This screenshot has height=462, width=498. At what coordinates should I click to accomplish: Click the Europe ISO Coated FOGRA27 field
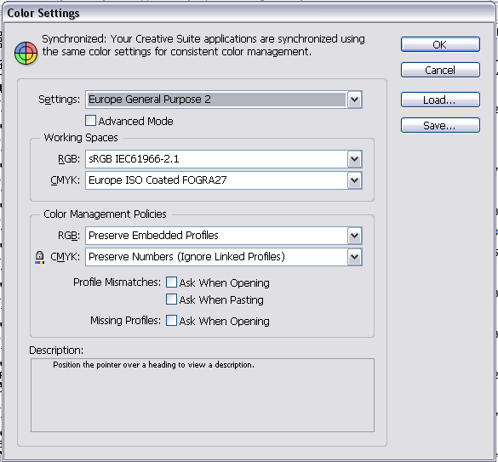tap(216, 180)
